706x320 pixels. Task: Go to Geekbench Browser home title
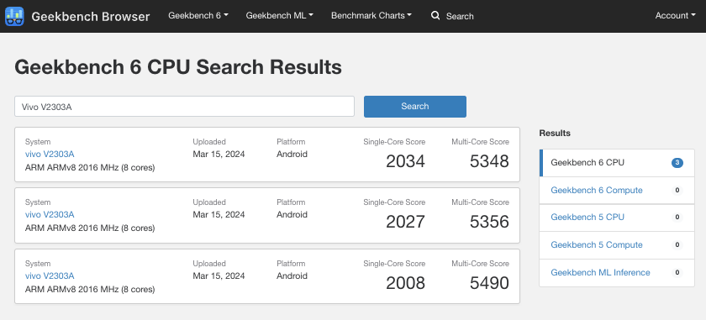91,17
